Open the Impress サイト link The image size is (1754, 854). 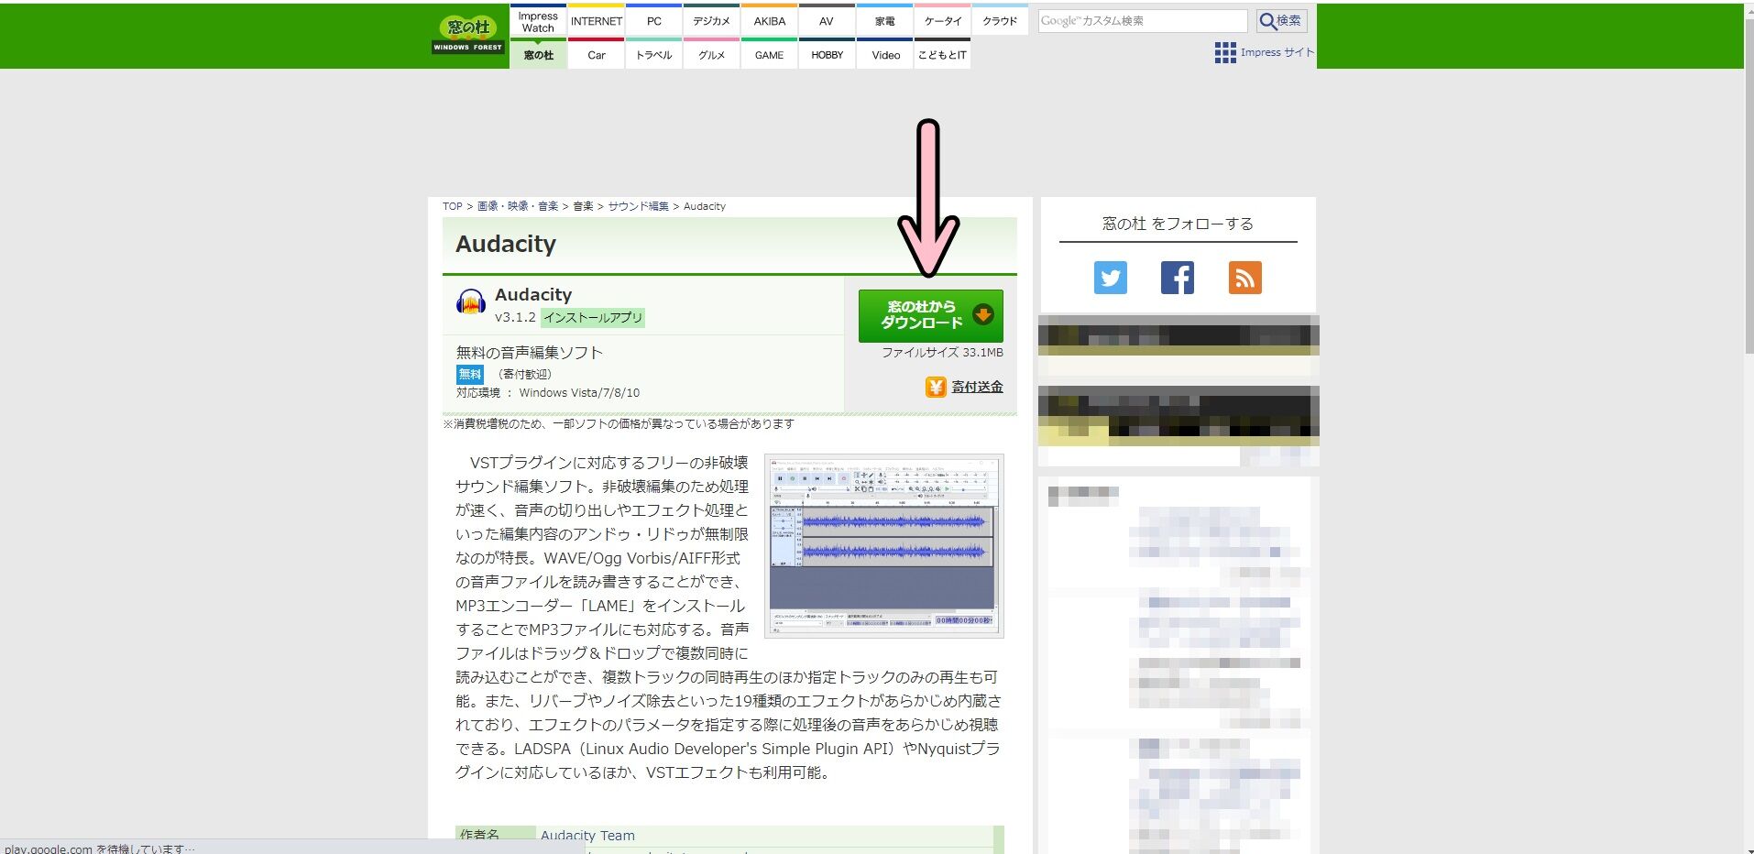tap(1277, 52)
